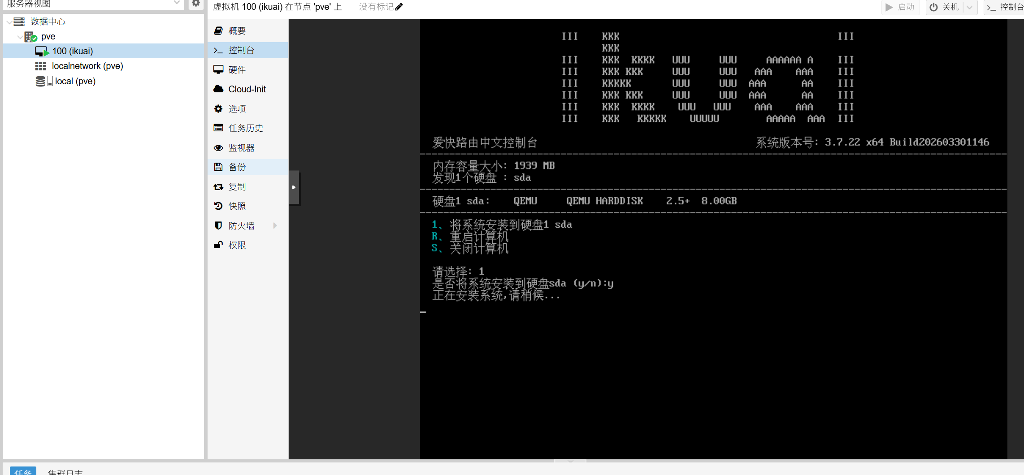
Task: Open the 监视器 monitor panel
Action: [x=241, y=148]
